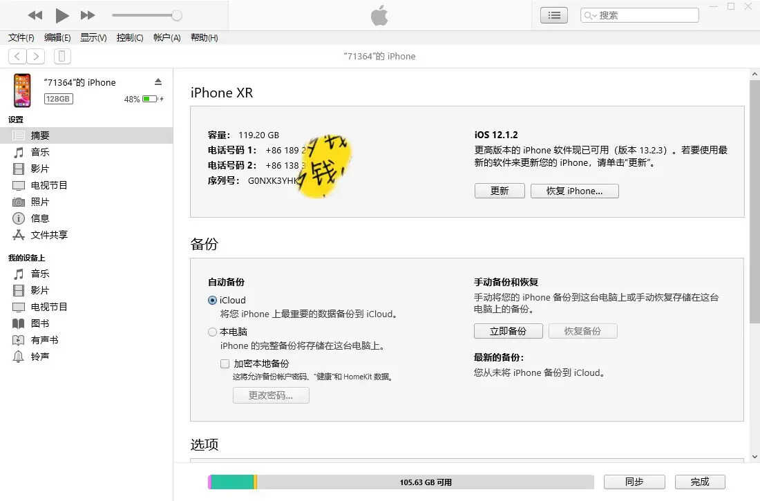Click the 同步 sync button
This screenshot has width=760, height=501.
point(634,482)
